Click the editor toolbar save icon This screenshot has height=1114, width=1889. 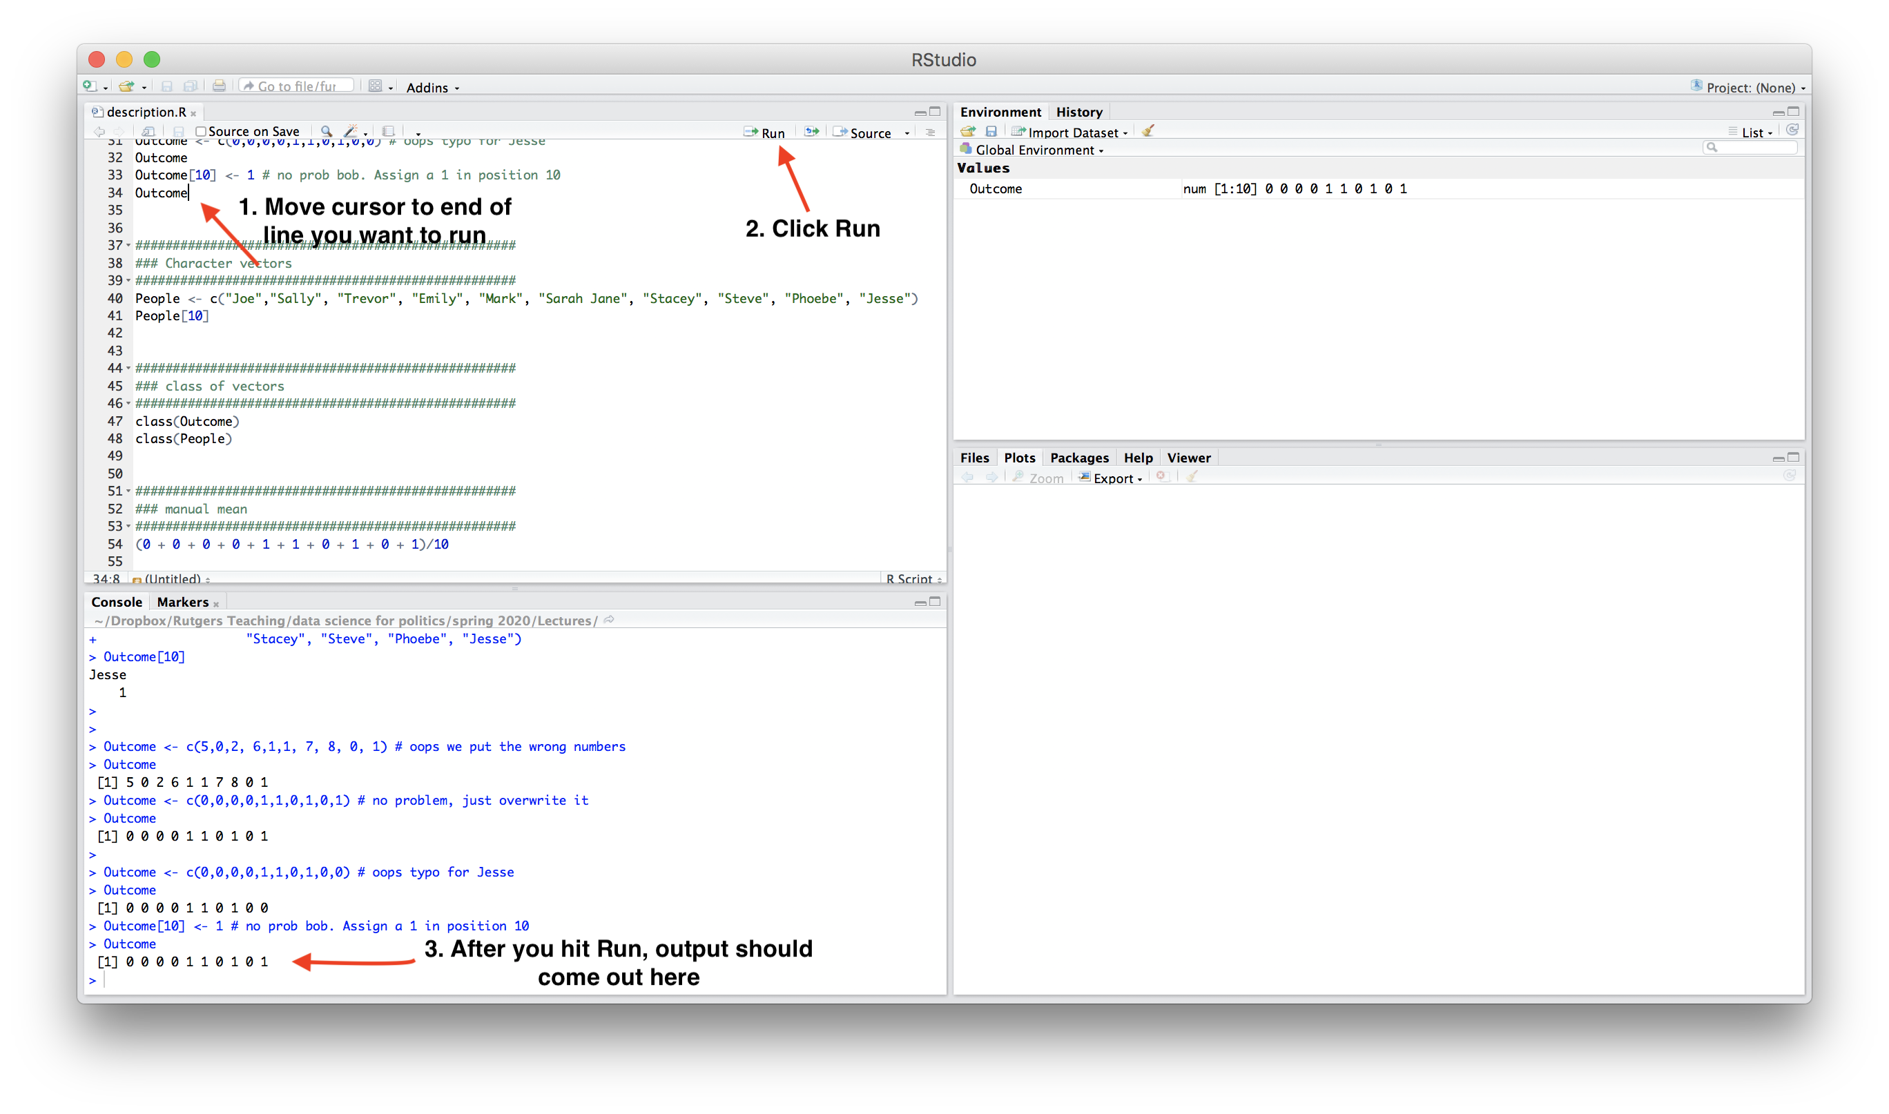tap(179, 132)
